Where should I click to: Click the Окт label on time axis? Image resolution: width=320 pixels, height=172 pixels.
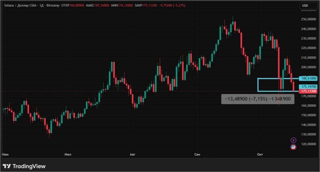(x=260, y=155)
